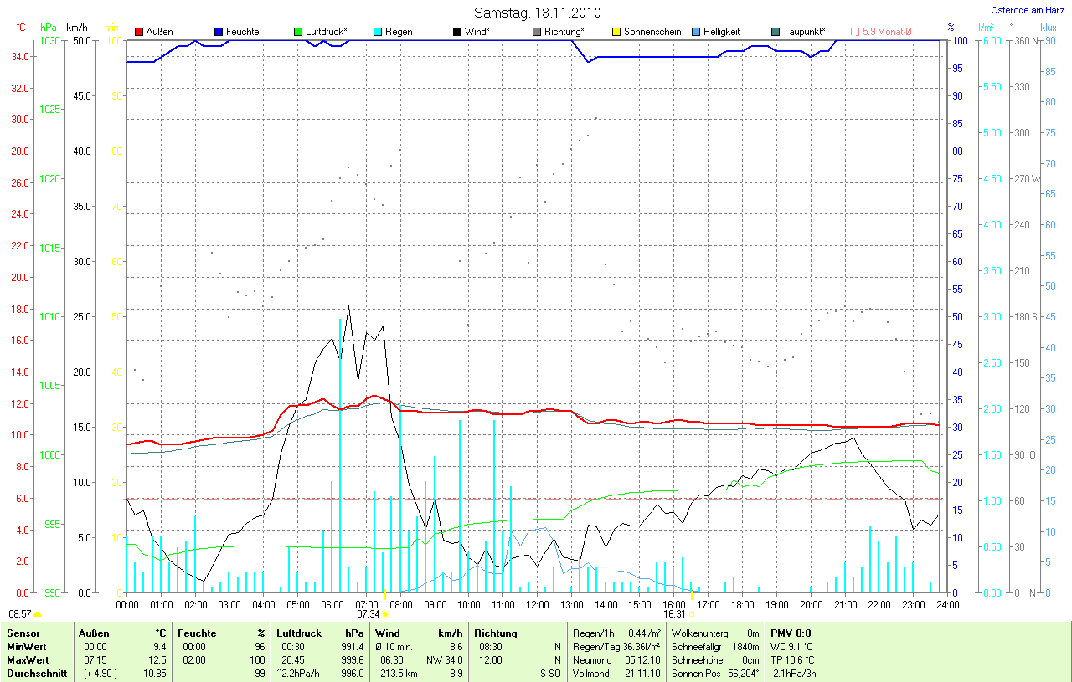Click the black Wind legend square
Screen dimensions: 1072x682
[x=457, y=32]
